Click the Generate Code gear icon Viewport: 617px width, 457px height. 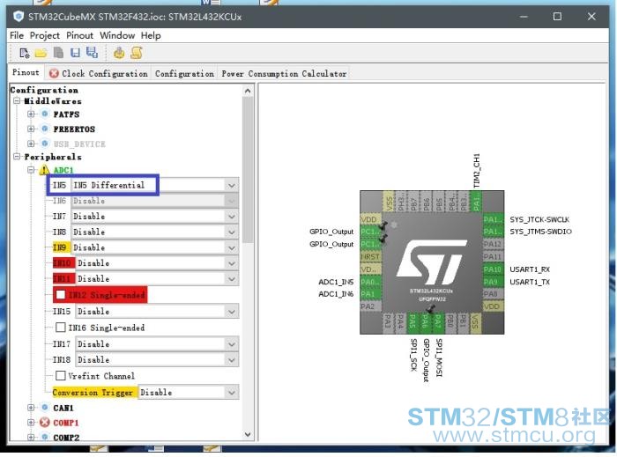click(x=119, y=53)
